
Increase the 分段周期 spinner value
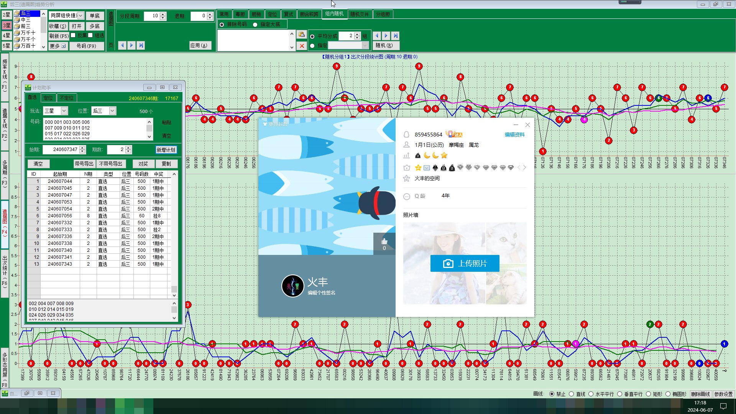(x=163, y=14)
